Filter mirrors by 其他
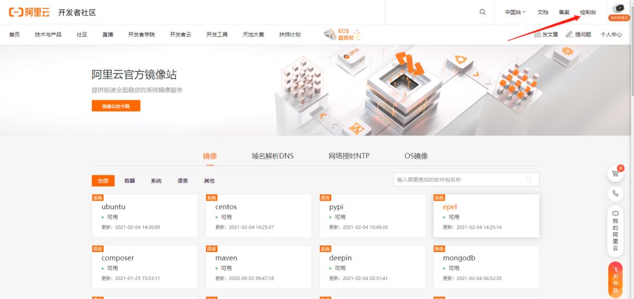 coord(209,181)
